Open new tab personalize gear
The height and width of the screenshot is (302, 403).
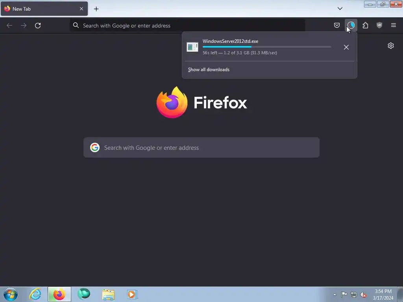[391, 46]
